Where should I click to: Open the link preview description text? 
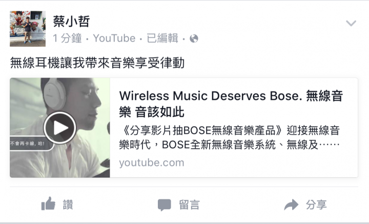[230, 138]
